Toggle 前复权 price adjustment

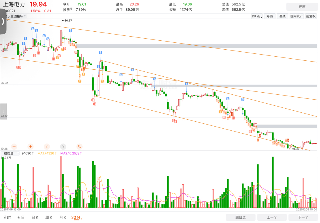point(311,16)
